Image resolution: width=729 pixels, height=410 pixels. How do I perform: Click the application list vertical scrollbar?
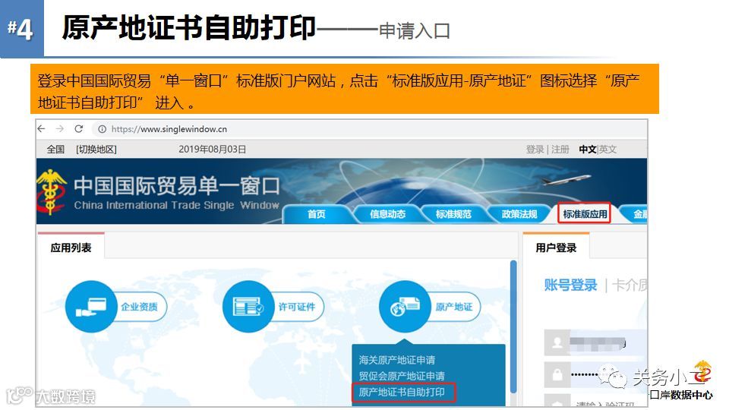pos(513,326)
